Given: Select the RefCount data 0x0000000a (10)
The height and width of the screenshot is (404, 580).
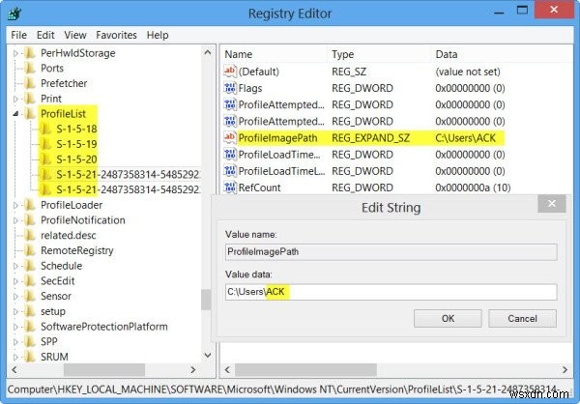Looking at the screenshot, I should 473,188.
